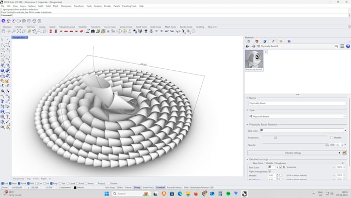Toggle Gumball in status bar

point(161,188)
